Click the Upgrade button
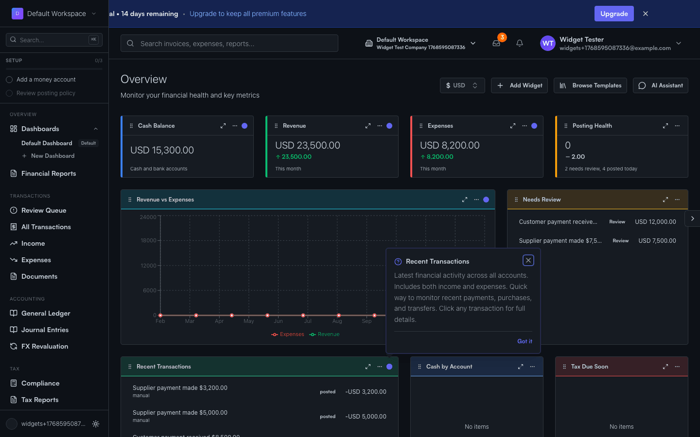This screenshot has height=437, width=700. (x=614, y=14)
